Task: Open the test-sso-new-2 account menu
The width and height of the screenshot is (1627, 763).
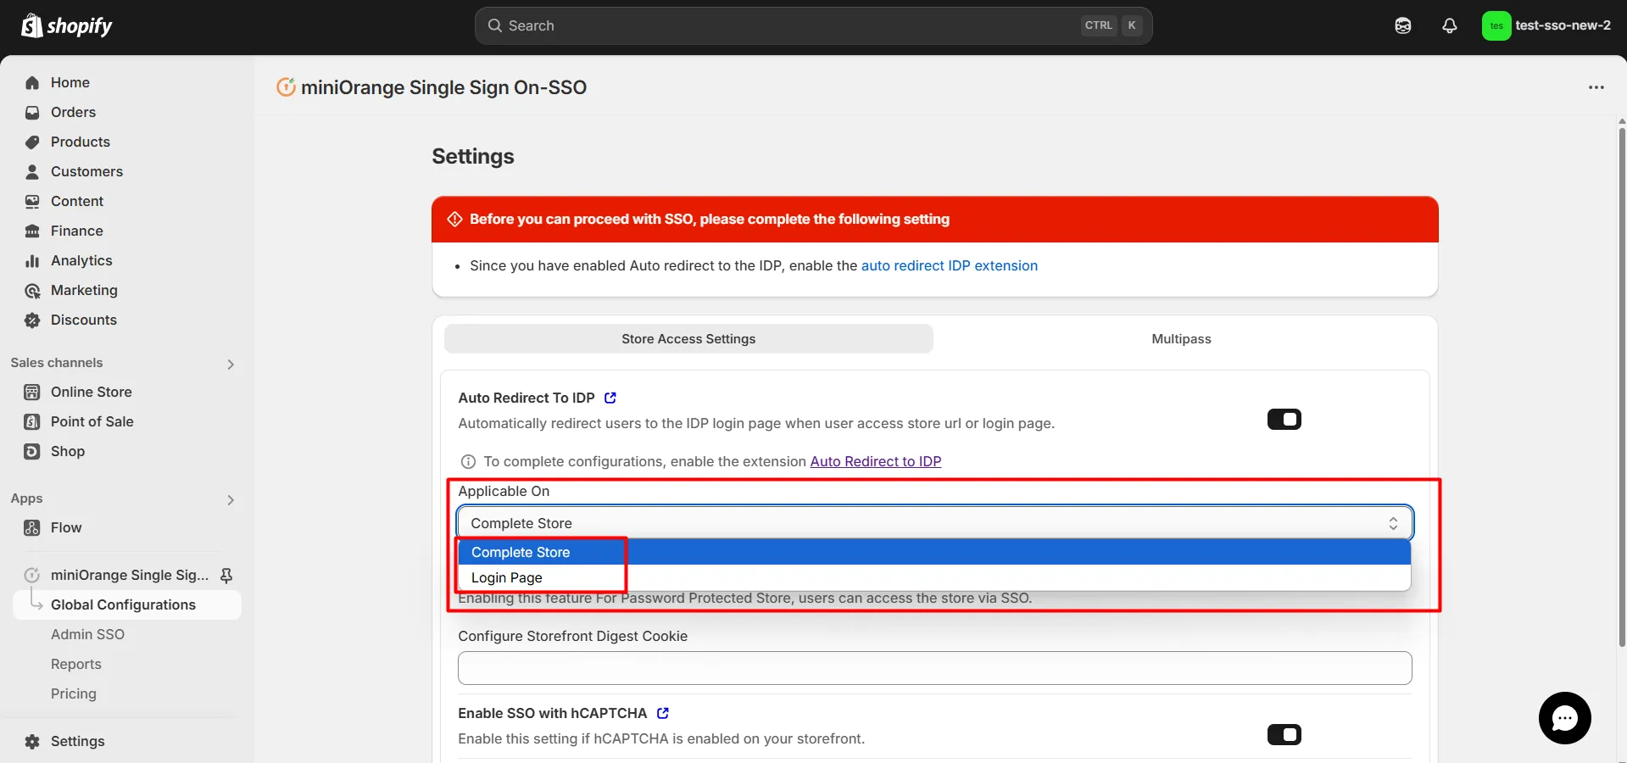Action: click(1546, 25)
